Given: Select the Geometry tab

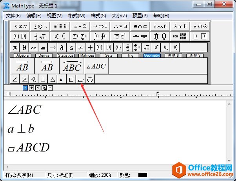Looking at the screenshot, I should (152, 55).
